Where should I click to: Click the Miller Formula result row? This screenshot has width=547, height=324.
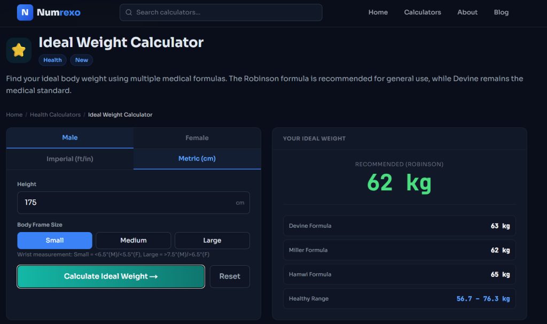tap(400, 250)
